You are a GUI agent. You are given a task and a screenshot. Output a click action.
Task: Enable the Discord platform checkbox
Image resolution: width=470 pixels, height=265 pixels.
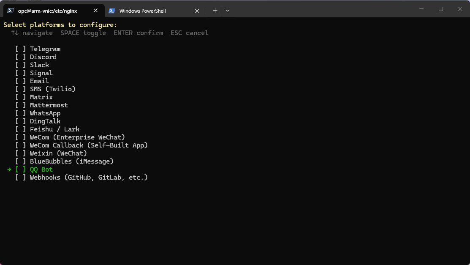pyautogui.click(x=21, y=57)
